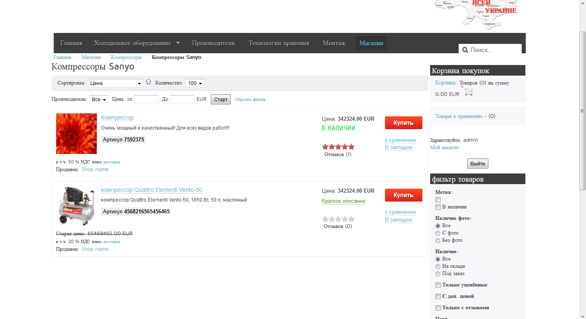Open the Производитель dropdown
This screenshot has width=586, height=319.
99,99
